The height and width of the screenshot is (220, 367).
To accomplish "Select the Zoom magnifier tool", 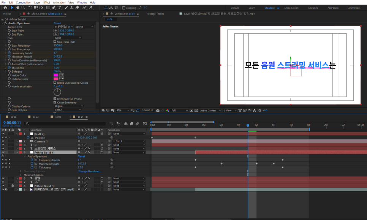I will coord(23,8).
